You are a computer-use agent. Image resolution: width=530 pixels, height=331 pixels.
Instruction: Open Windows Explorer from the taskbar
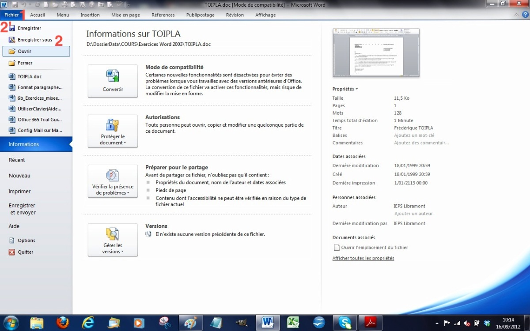tap(37, 323)
